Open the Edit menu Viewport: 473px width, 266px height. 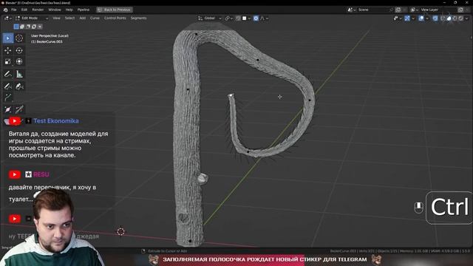click(24, 10)
